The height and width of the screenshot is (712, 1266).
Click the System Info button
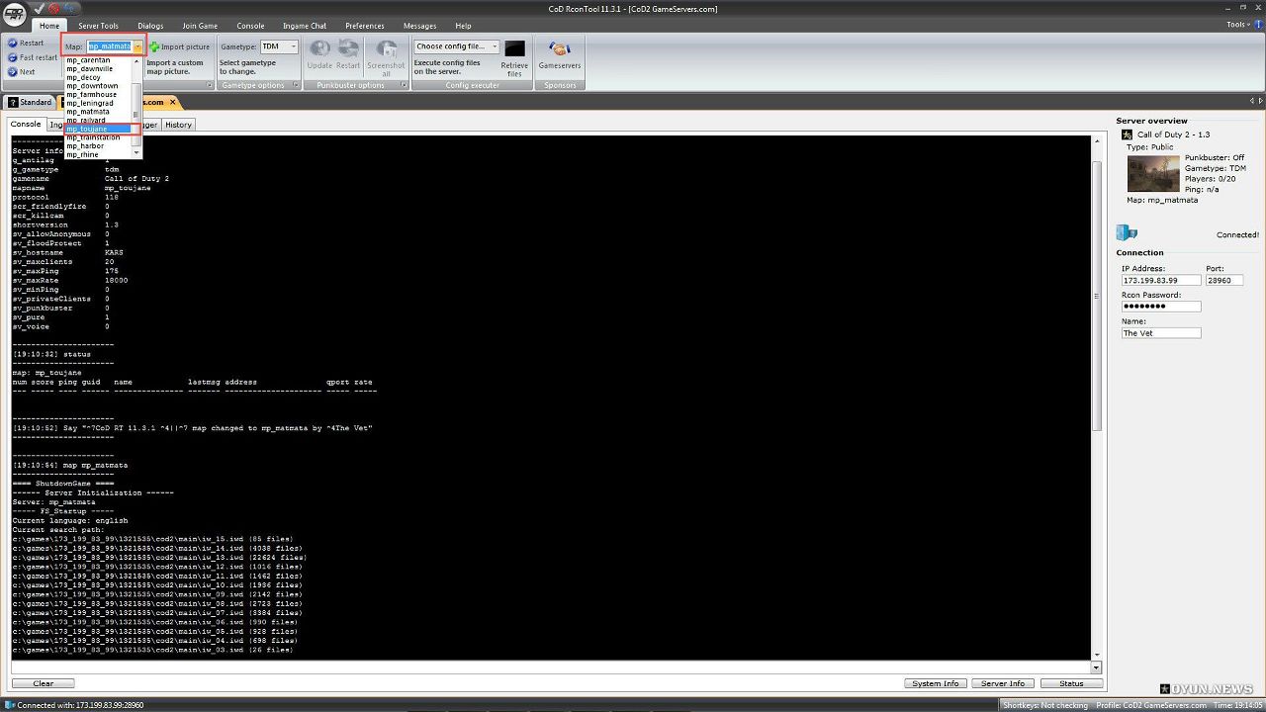[x=935, y=683]
